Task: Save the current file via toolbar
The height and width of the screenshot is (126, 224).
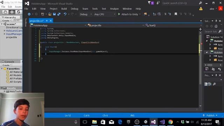Action: (x=54, y=14)
